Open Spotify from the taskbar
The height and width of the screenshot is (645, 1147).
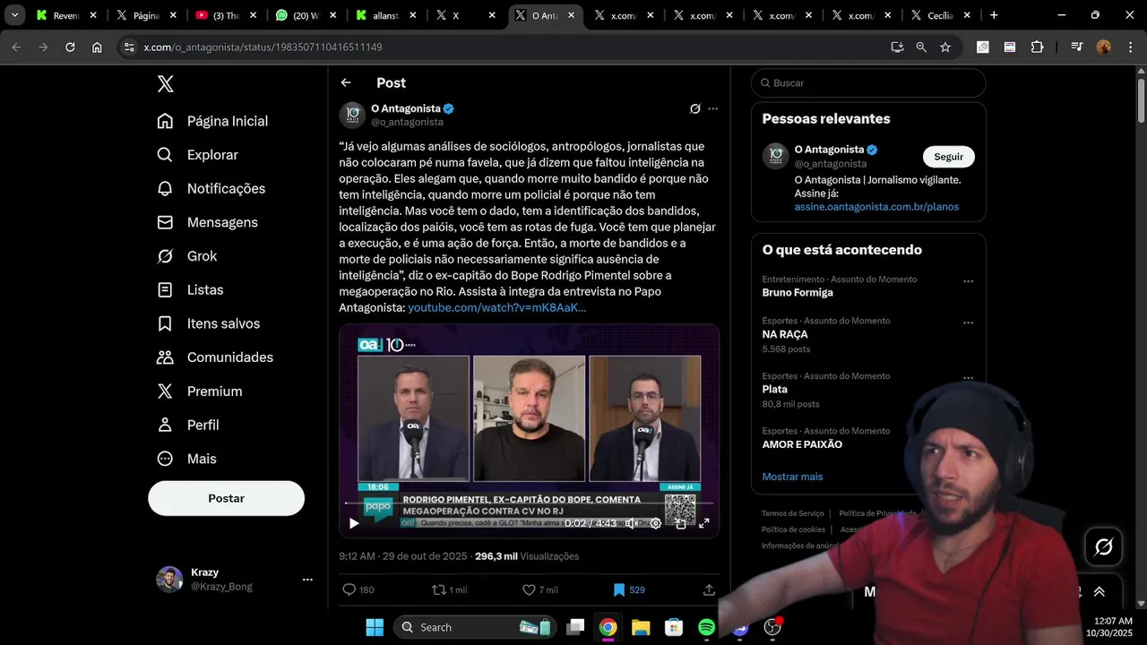pyautogui.click(x=706, y=627)
